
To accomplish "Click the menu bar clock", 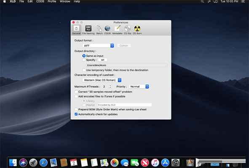I will (229, 1).
